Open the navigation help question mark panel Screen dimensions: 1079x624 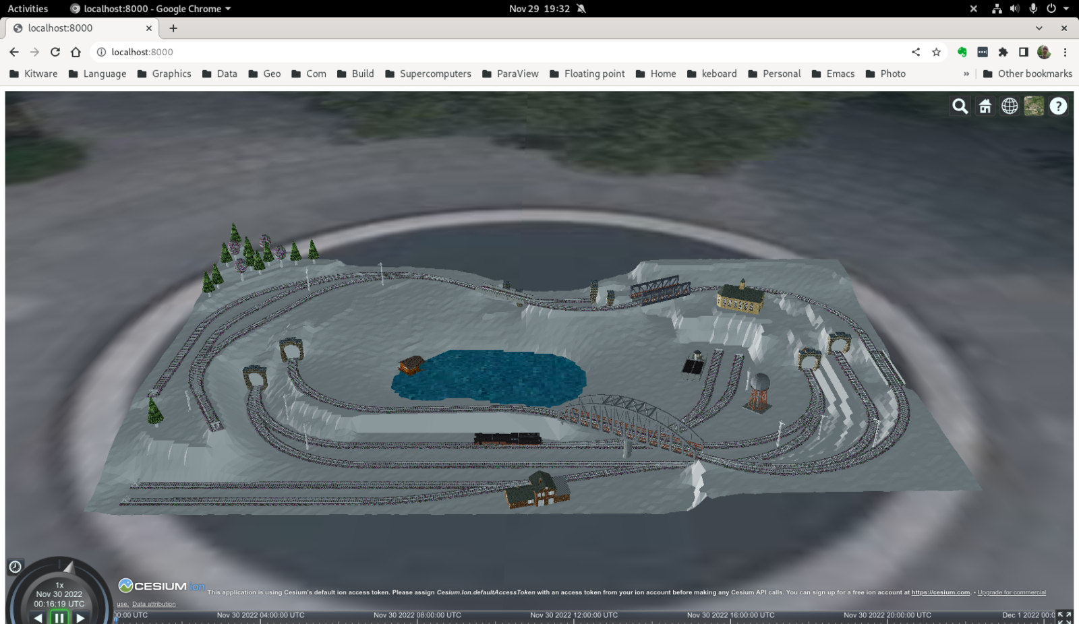1057,106
